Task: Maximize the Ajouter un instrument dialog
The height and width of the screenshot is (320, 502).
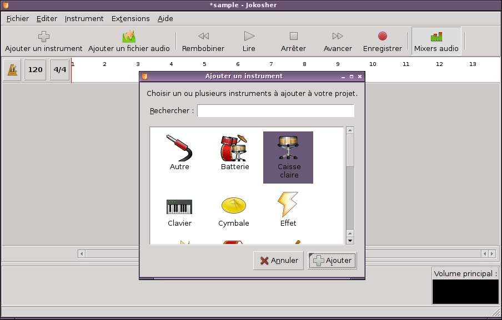Action: pyautogui.click(x=351, y=77)
